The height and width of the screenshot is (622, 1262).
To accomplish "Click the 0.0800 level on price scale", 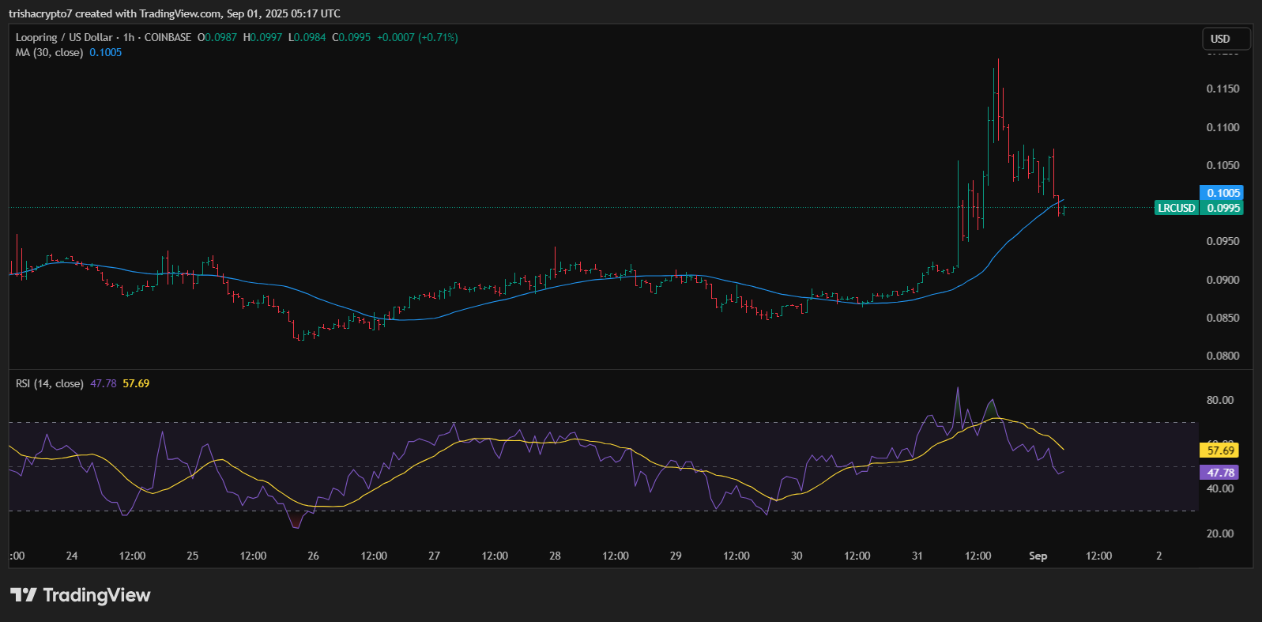I will pos(1222,356).
